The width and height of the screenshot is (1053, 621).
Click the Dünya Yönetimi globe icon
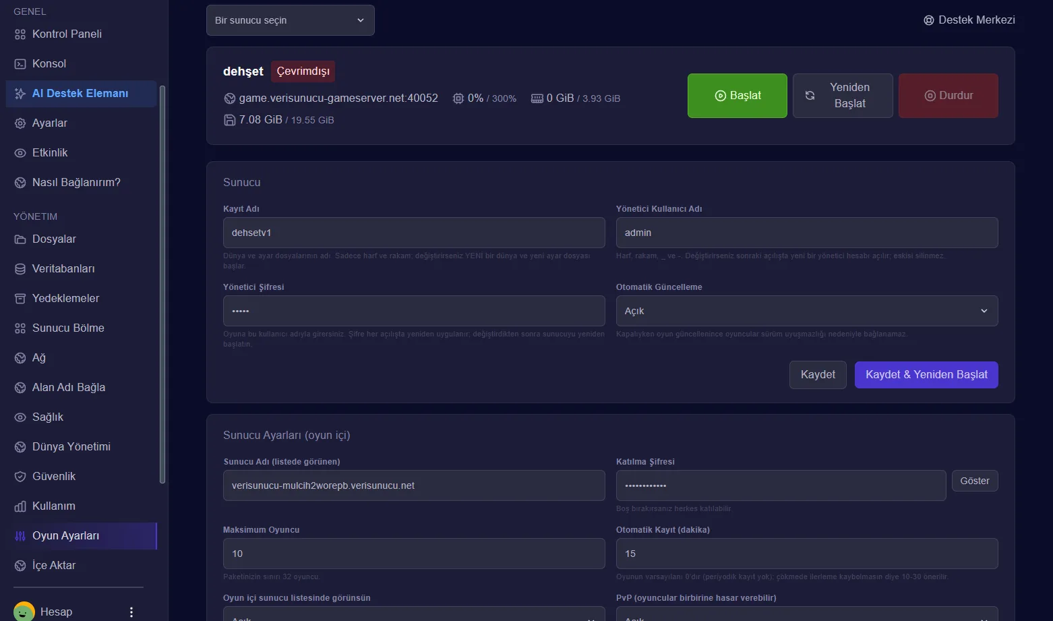coord(20,447)
